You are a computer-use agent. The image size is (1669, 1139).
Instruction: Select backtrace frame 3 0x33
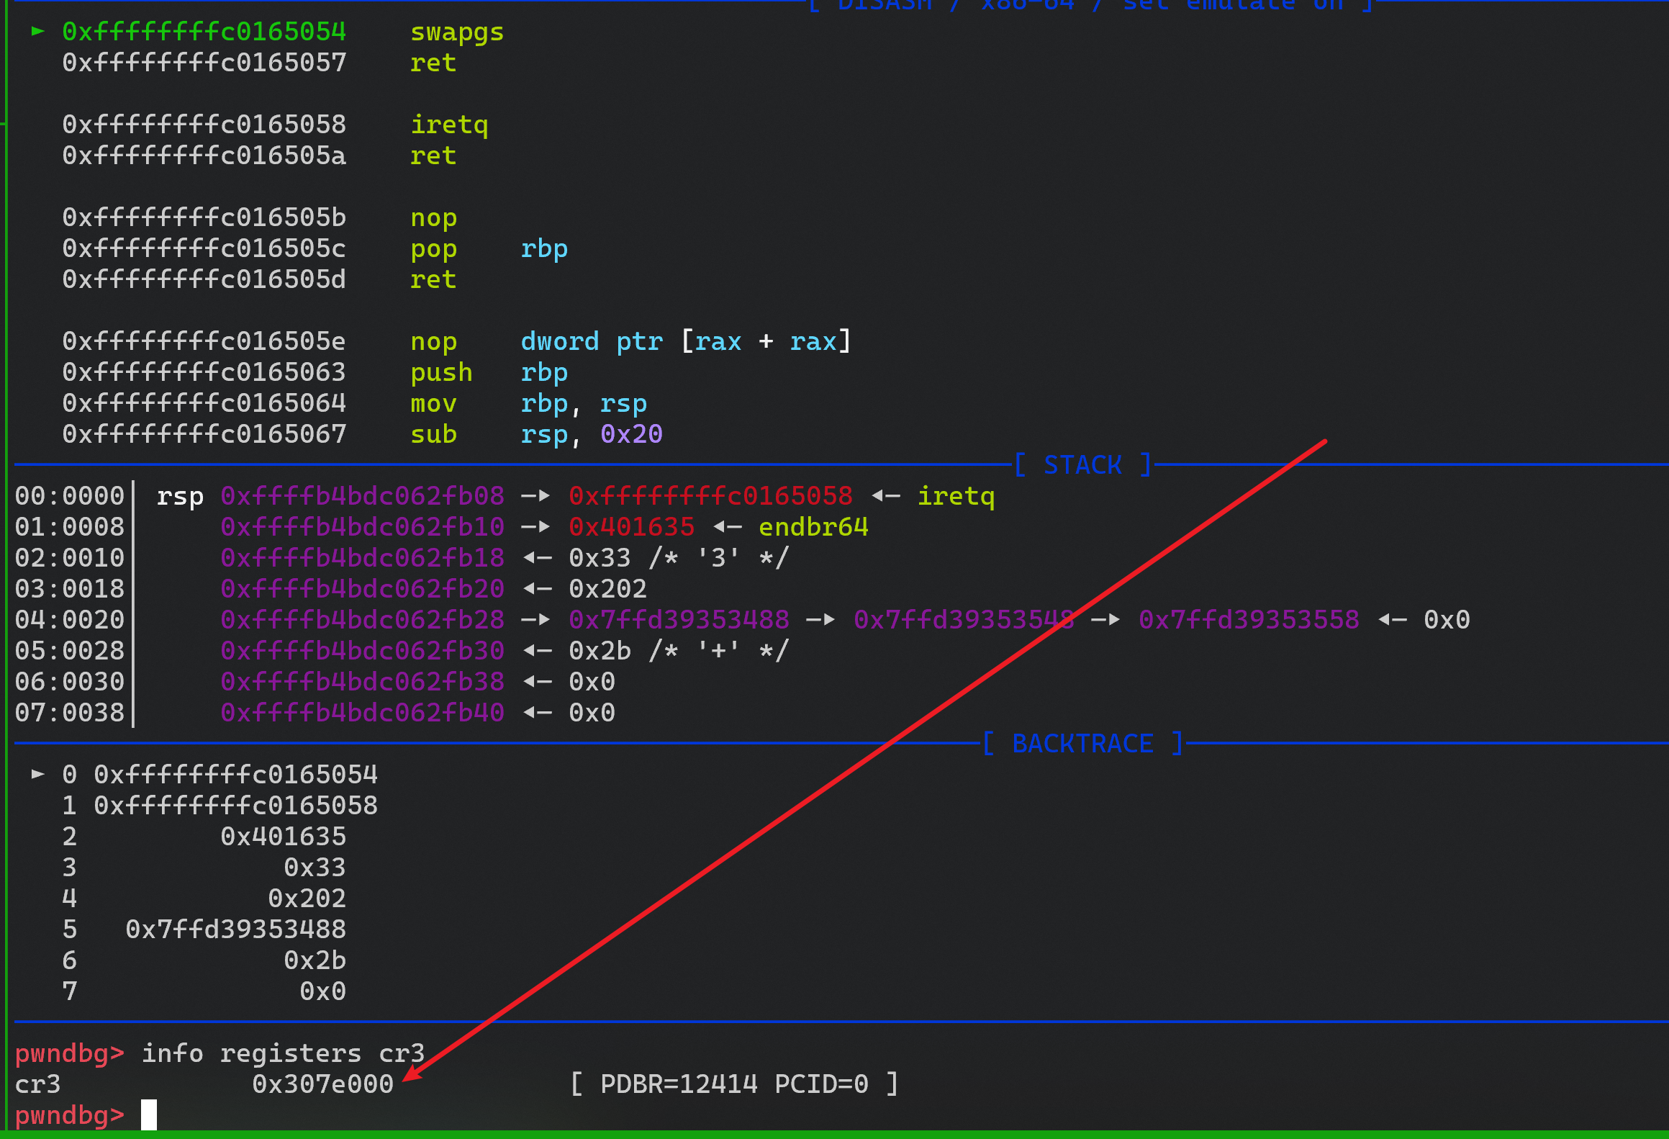coord(204,868)
